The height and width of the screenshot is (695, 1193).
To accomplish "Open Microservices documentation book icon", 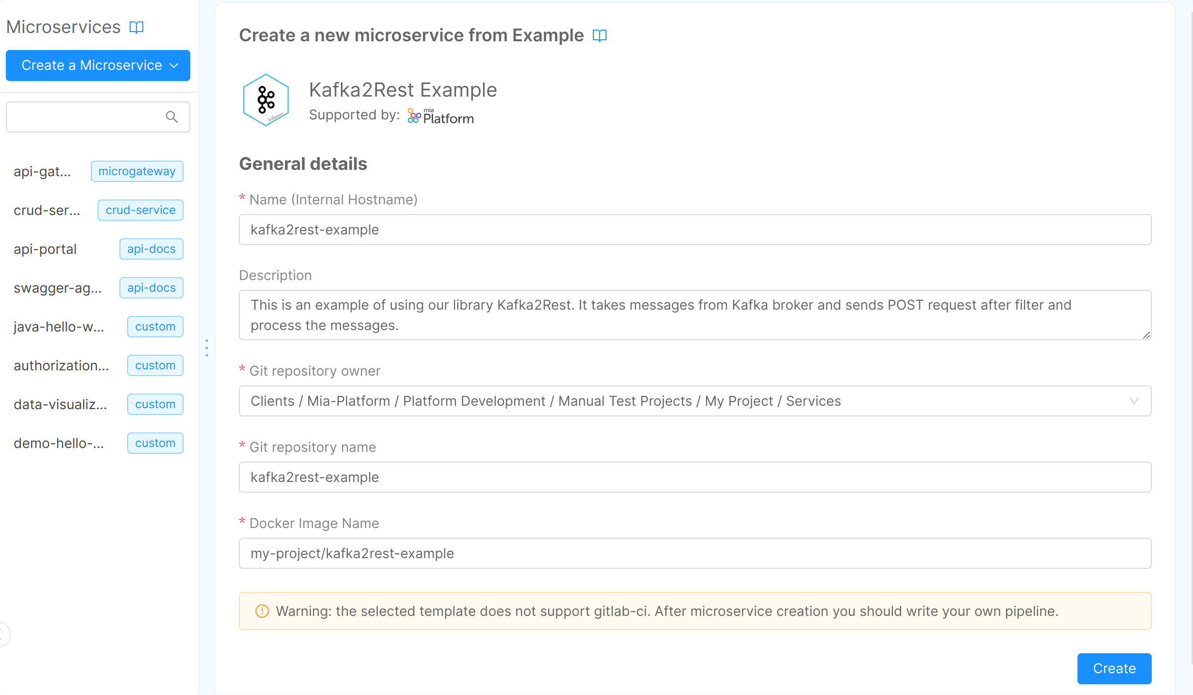I will coord(136,27).
